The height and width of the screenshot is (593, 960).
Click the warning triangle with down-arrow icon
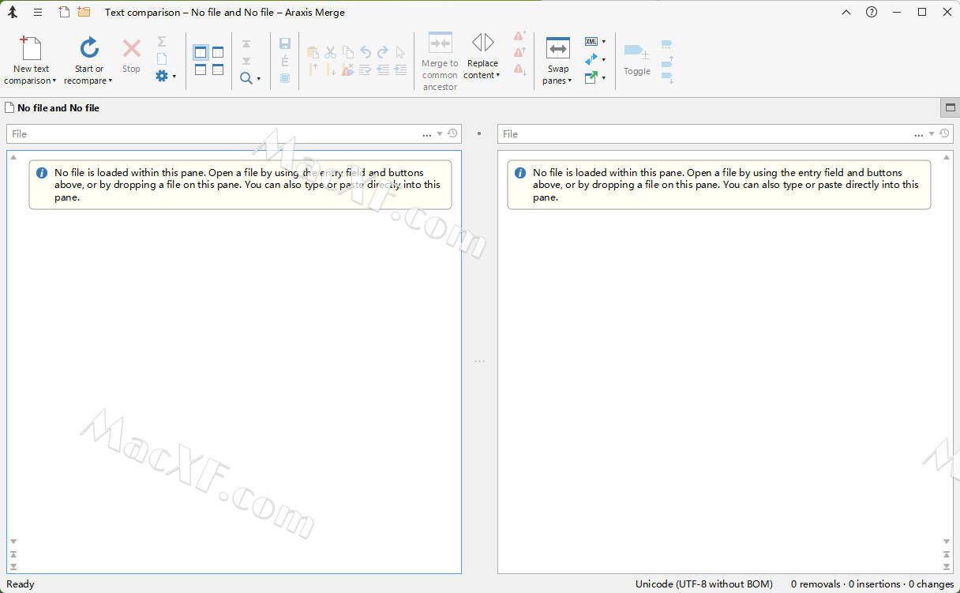(x=519, y=69)
